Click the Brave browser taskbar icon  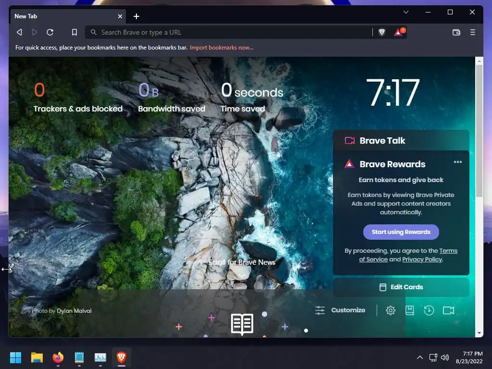pos(122,357)
